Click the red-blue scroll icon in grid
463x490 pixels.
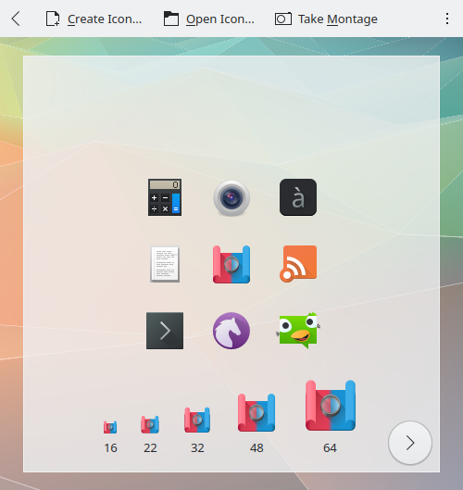[x=231, y=264]
